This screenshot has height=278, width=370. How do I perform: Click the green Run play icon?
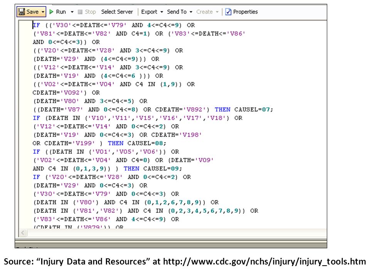tap(51, 12)
